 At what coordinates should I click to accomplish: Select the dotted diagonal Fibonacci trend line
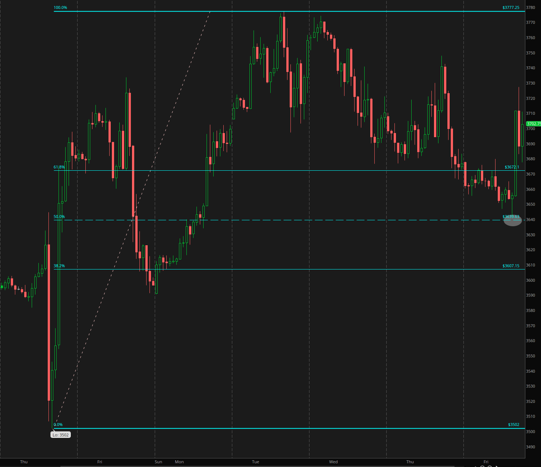point(133,220)
